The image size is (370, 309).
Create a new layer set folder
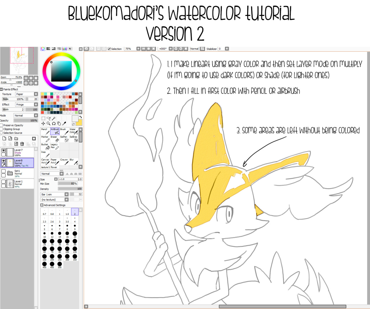(16, 139)
